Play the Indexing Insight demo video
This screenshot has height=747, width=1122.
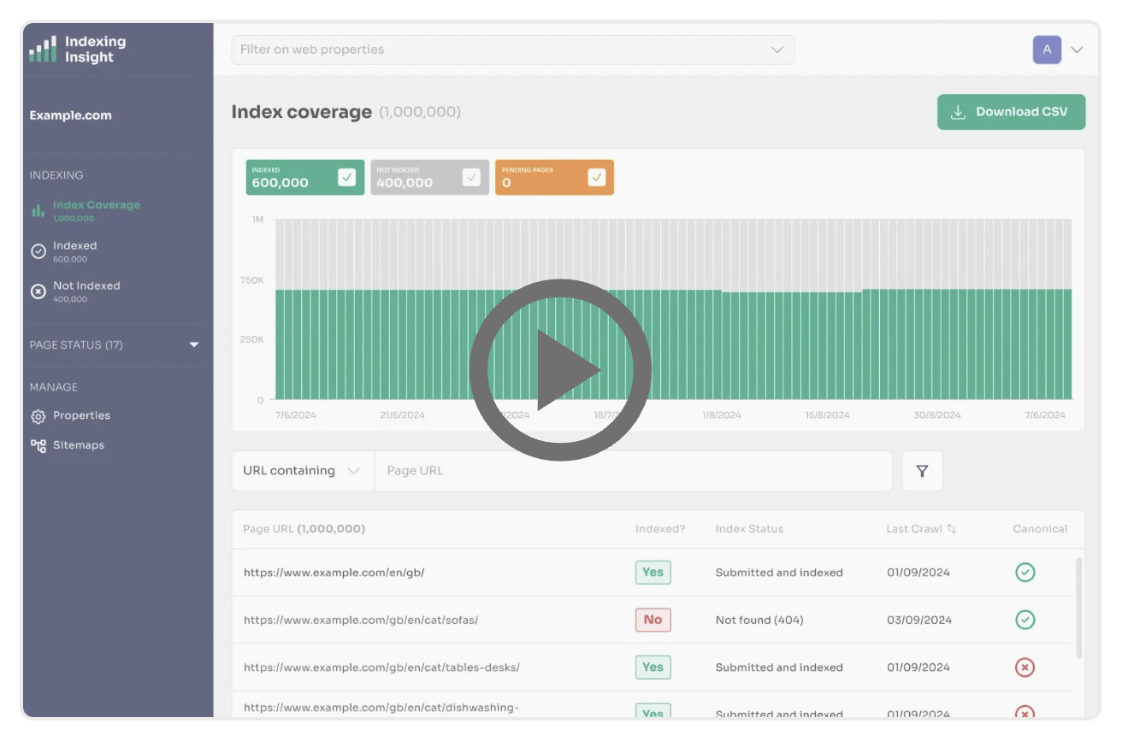560,370
